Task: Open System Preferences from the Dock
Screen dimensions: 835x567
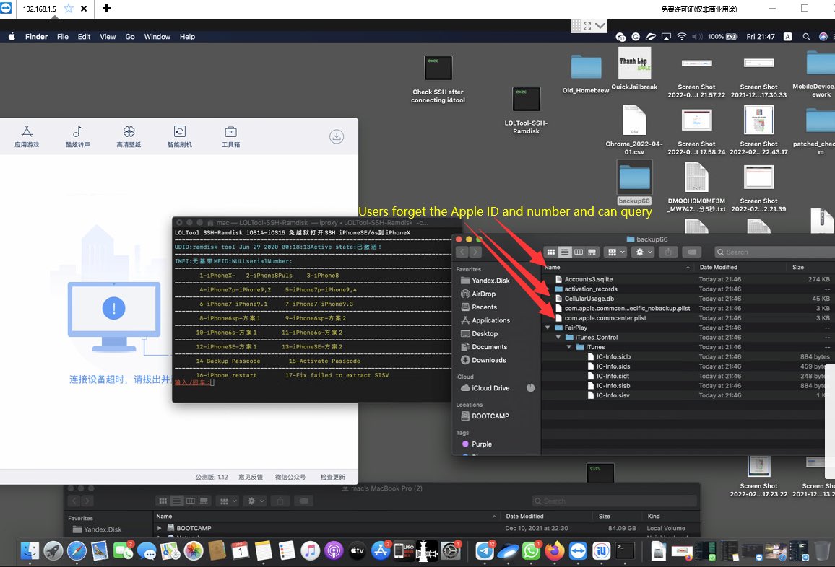Action: pyautogui.click(x=451, y=551)
